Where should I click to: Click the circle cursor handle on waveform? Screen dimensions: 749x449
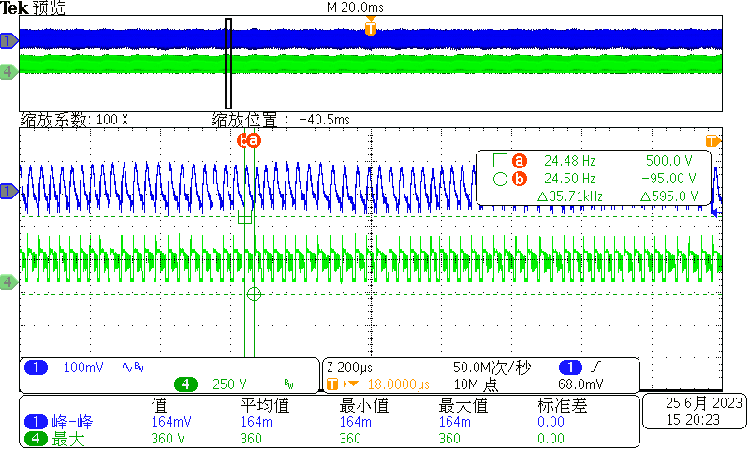click(254, 294)
